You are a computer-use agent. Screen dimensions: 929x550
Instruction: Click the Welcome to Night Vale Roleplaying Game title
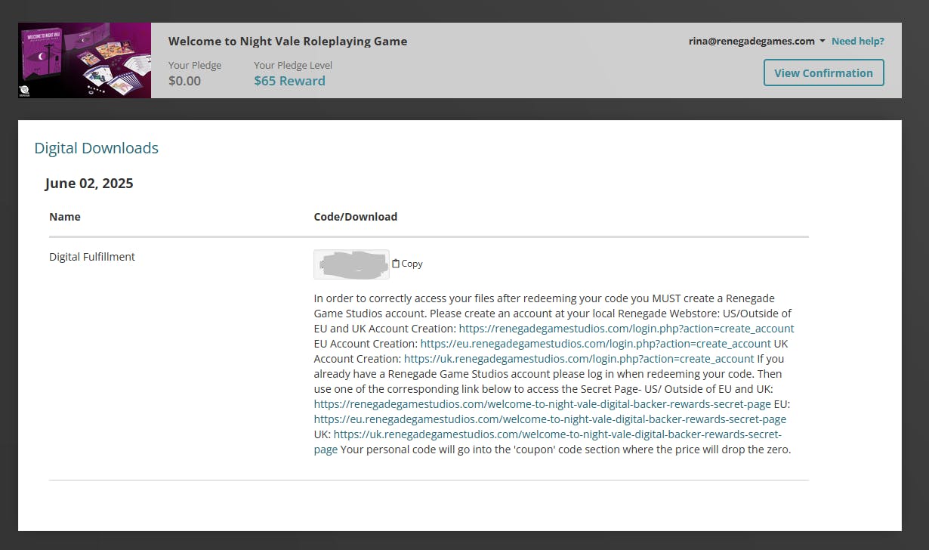(x=287, y=42)
